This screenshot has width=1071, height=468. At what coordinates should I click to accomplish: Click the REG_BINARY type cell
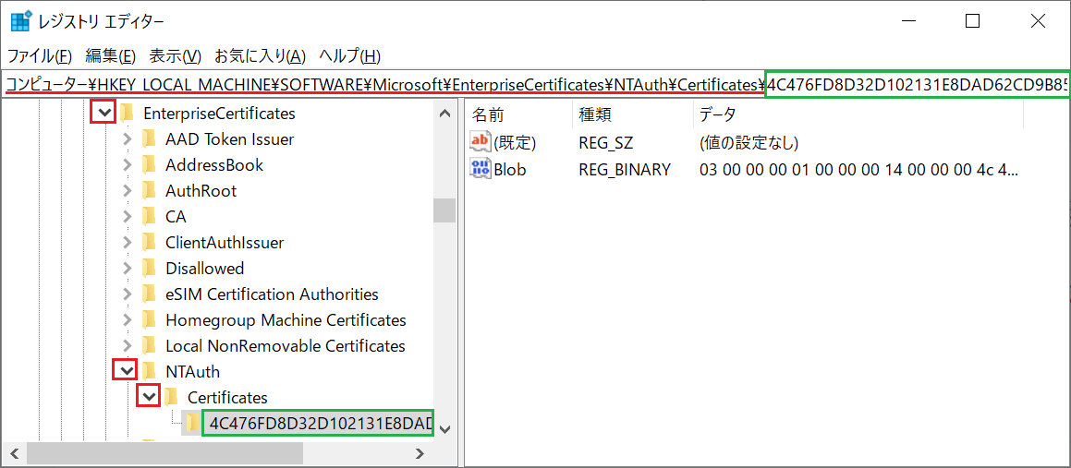coord(625,169)
